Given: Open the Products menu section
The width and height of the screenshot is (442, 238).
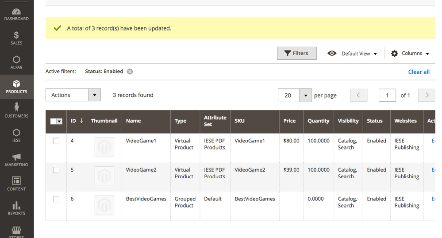Looking at the screenshot, I should [16, 86].
